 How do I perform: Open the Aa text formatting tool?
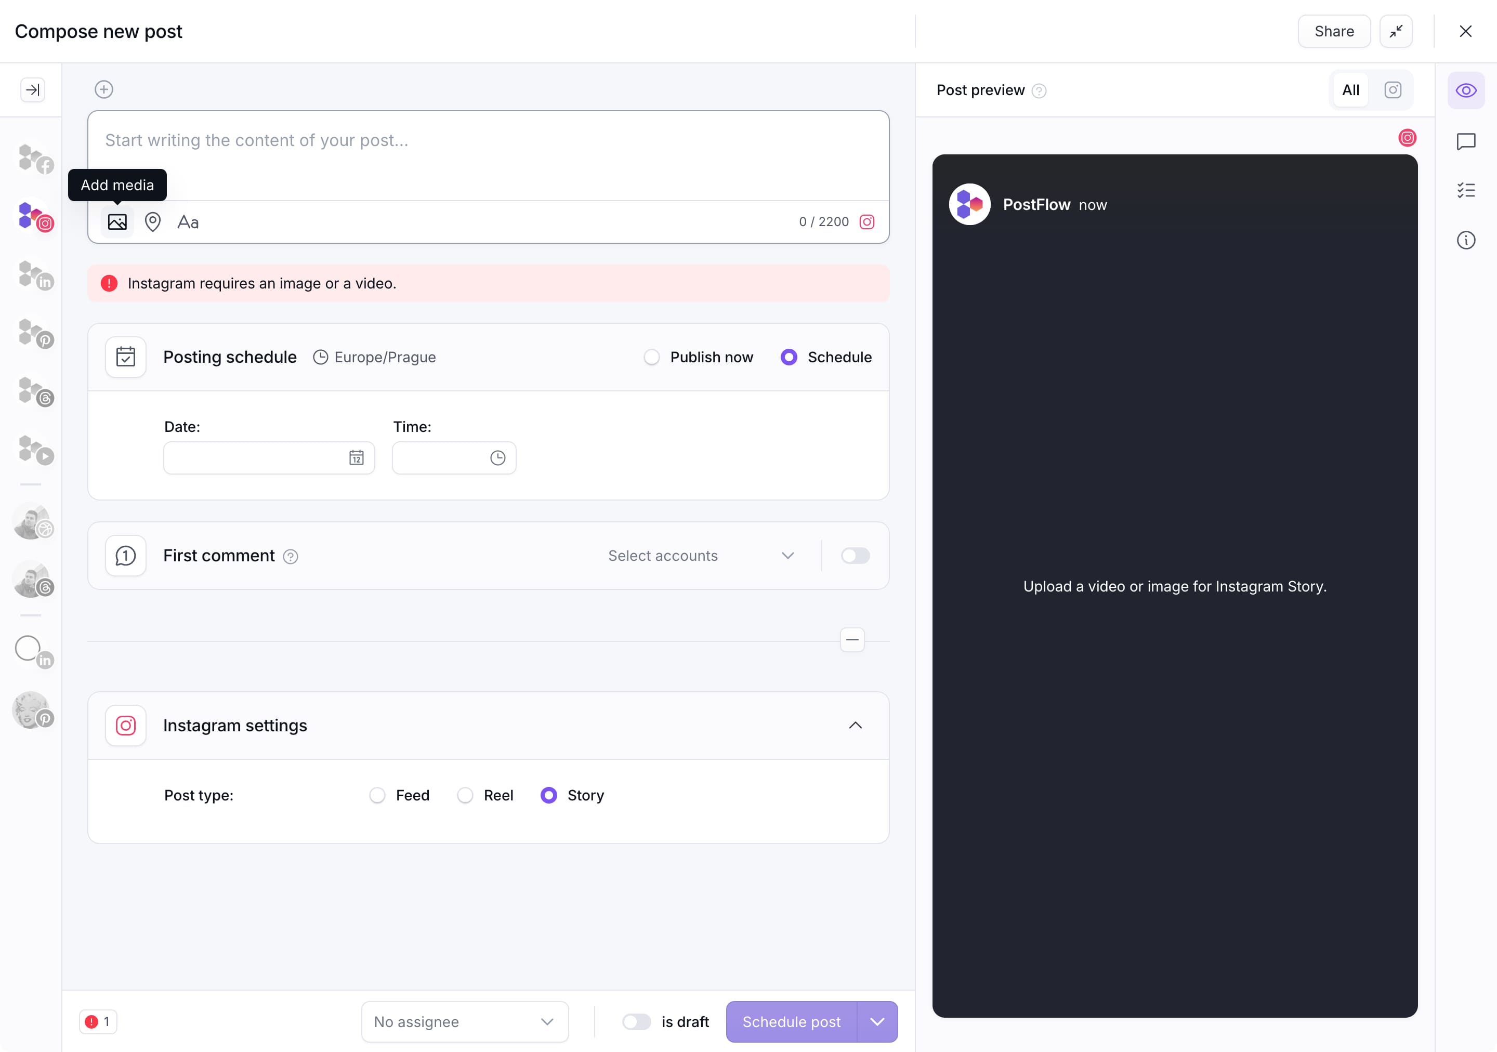click(x=188, y=222)
